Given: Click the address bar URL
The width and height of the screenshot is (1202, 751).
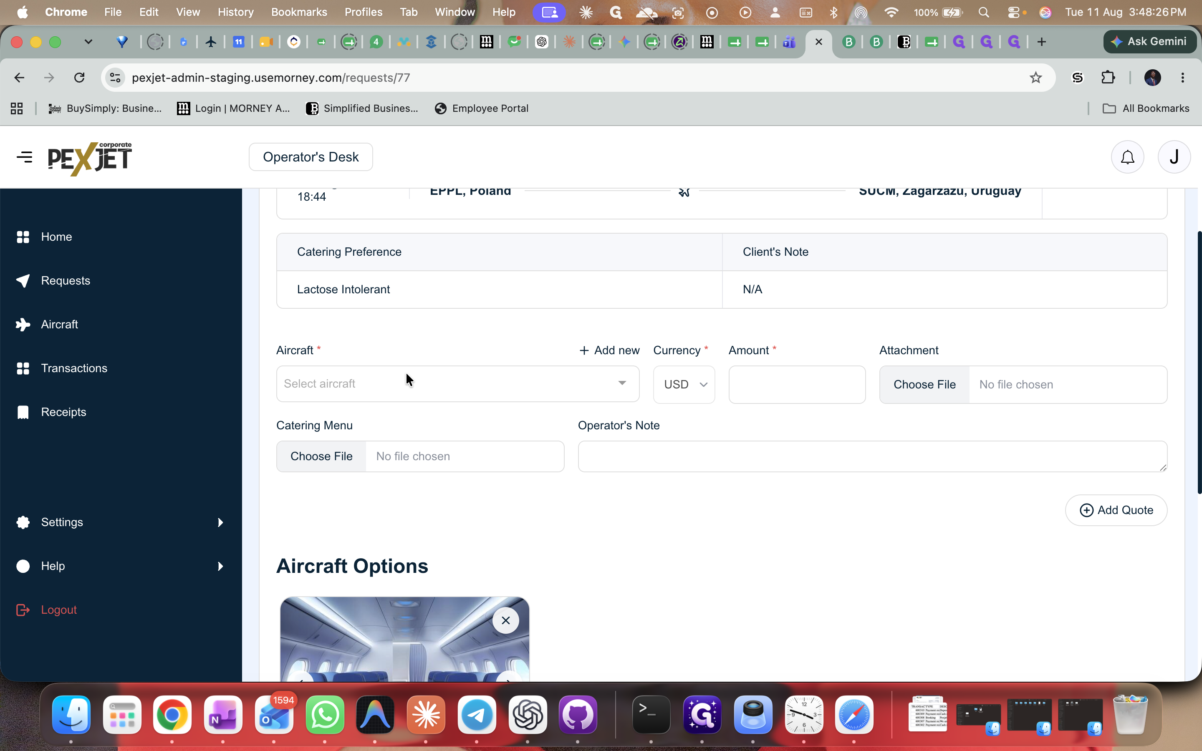Looking at the screenshot, I should pyautogui.click(x=271, y=78).
